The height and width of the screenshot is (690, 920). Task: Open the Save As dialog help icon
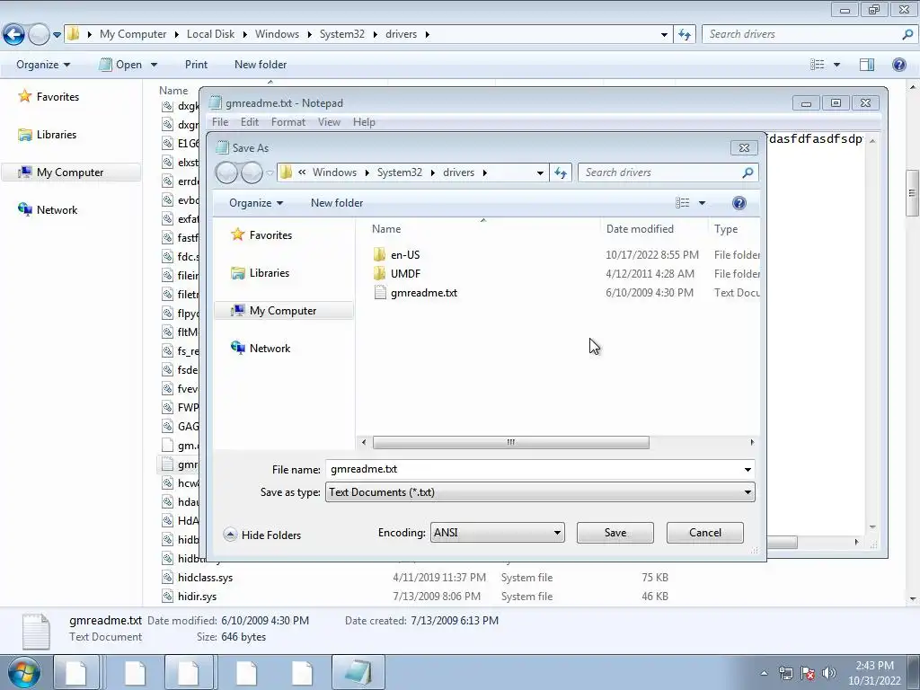[739, 203]
